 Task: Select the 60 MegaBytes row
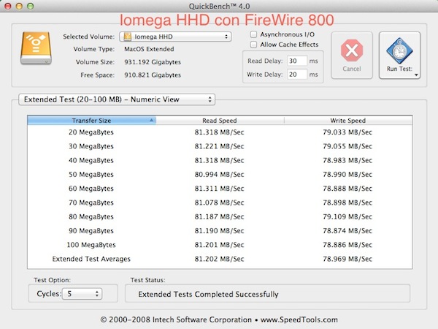pos(220,189)
